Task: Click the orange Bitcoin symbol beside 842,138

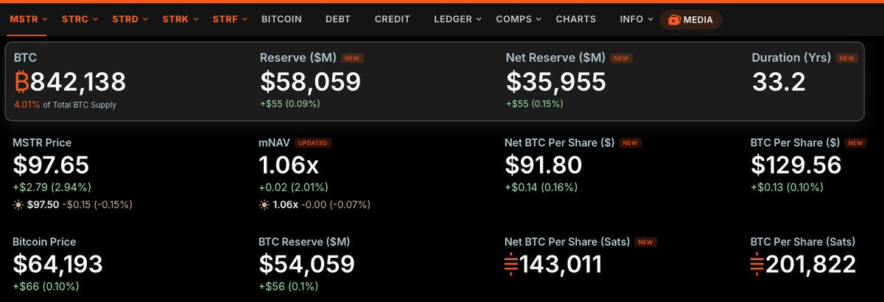Action: (21, 82)
